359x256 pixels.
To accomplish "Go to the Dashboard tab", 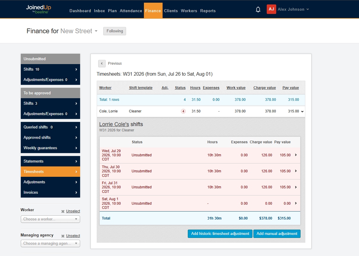I will 80,11.
